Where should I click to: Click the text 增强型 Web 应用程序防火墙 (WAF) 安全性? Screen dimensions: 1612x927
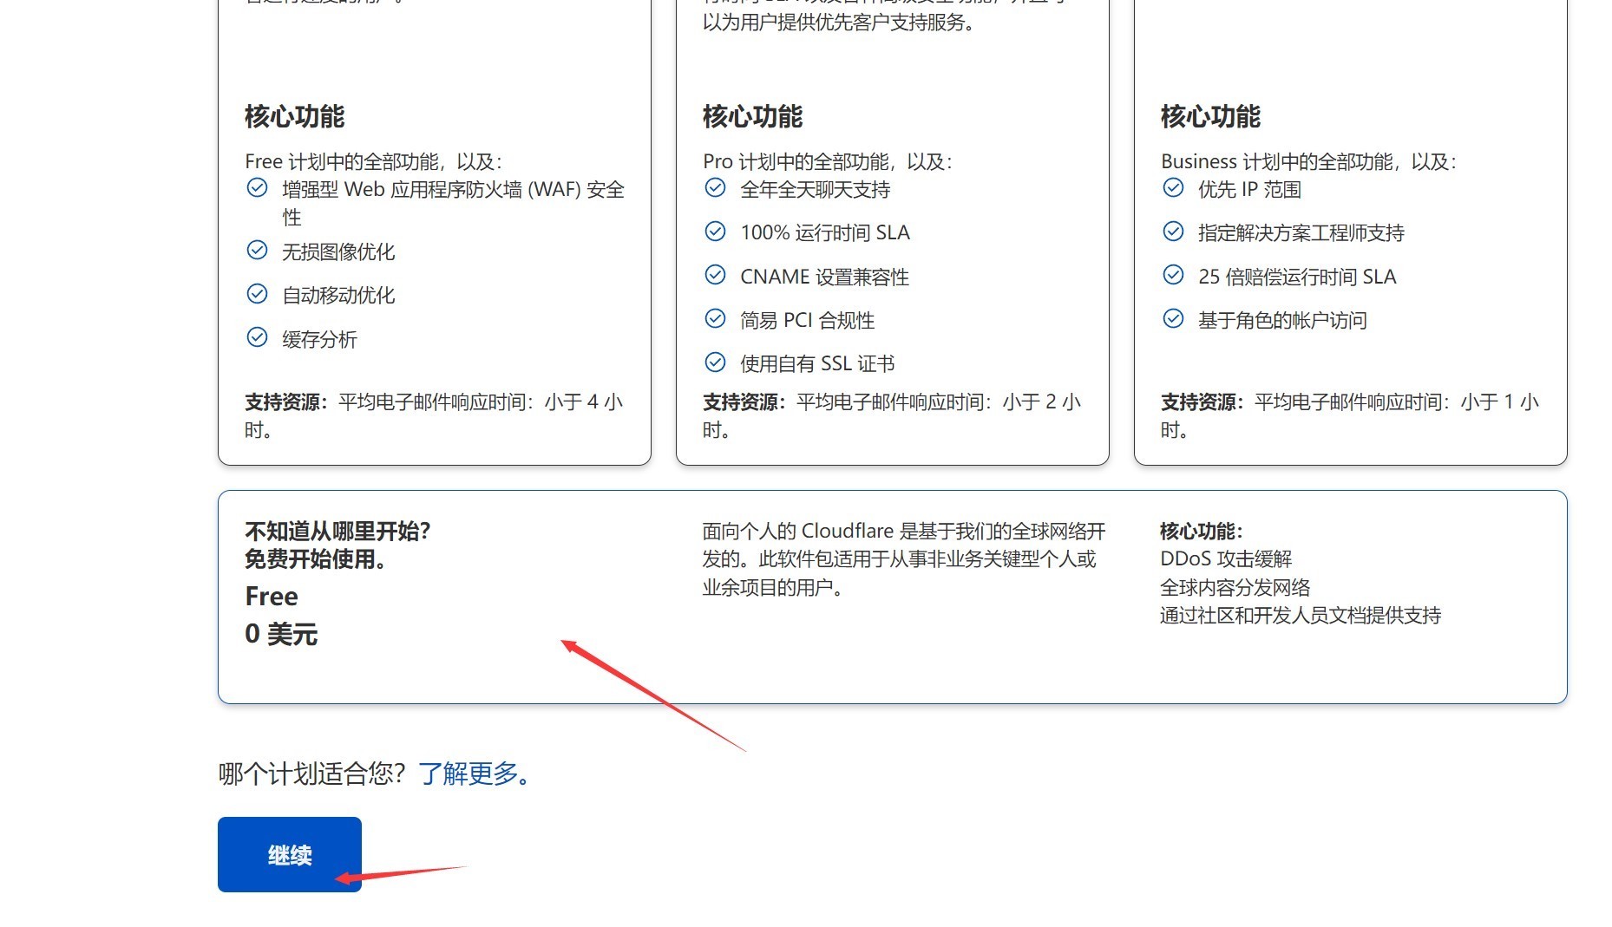453,203
